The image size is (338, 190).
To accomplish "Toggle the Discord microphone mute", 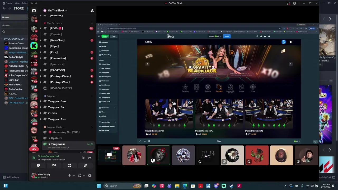I will (x=70, y=175).
